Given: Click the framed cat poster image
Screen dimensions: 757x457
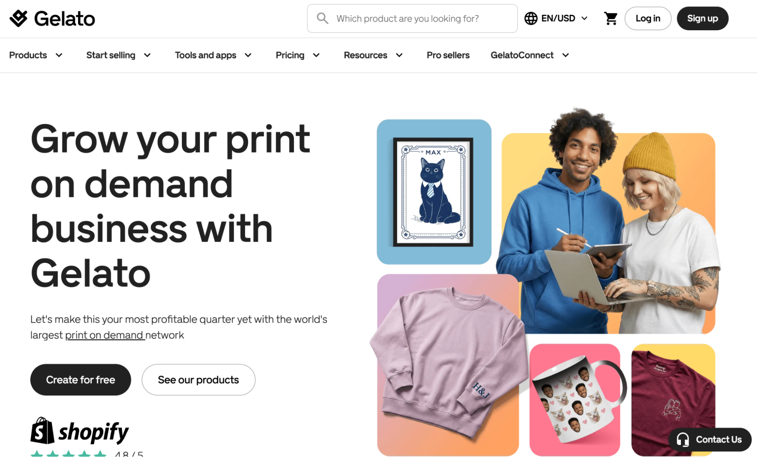Looking at the screenshot, I should coord(434,192).
